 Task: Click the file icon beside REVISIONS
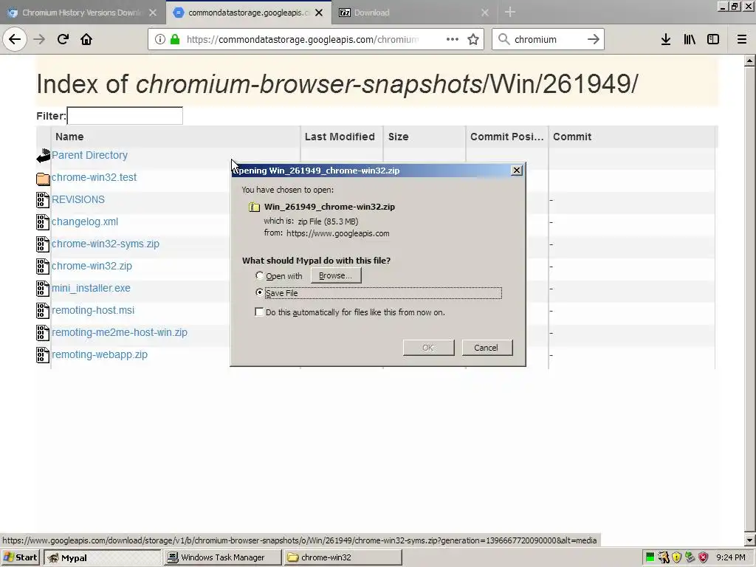click(x=43, y=199)
